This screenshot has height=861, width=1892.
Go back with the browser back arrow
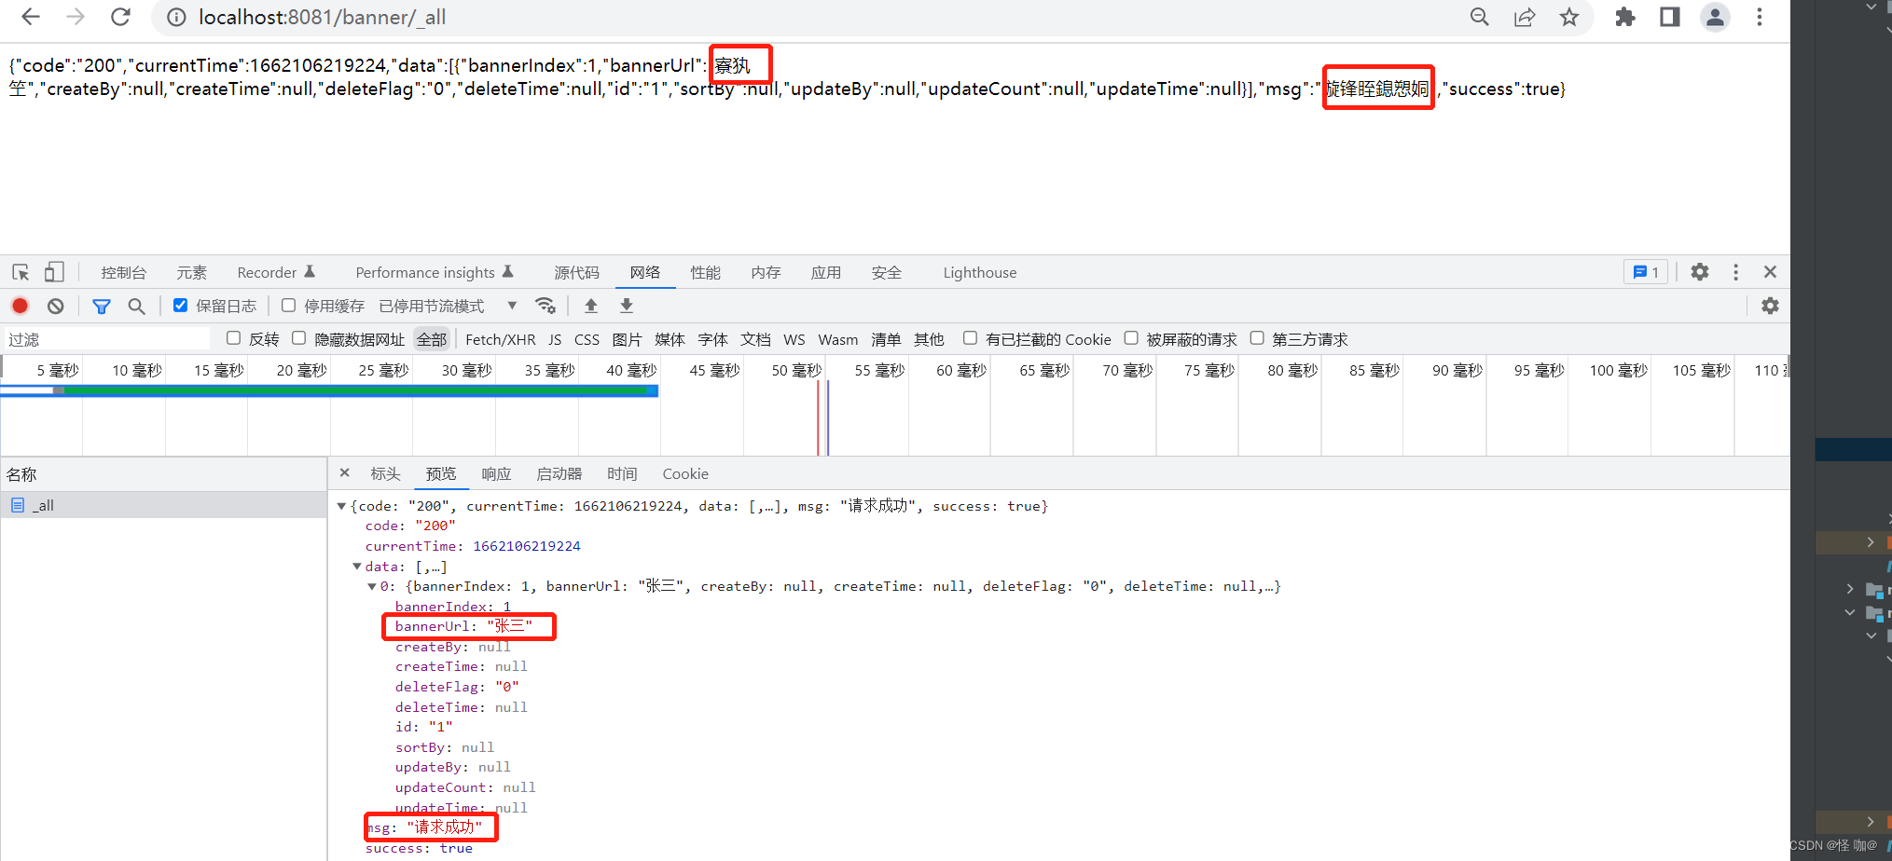tap(31, 17)
